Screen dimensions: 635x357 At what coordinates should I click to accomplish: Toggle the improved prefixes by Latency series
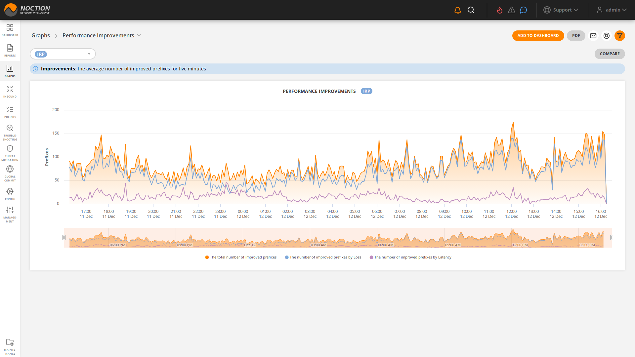410,257
